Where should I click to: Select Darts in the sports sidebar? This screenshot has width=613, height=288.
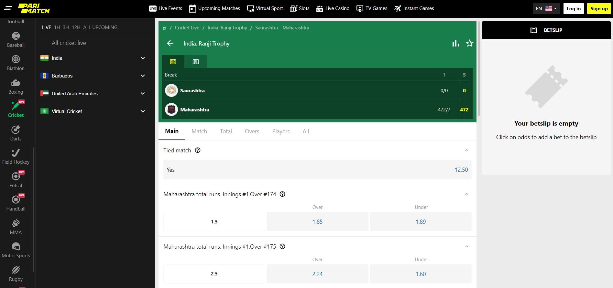tap(16, 134)
